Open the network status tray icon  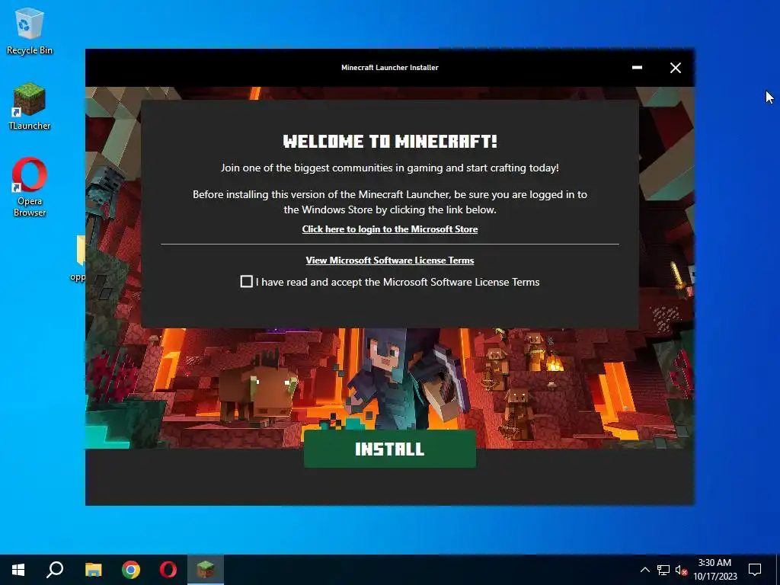(x=663, y=570)
